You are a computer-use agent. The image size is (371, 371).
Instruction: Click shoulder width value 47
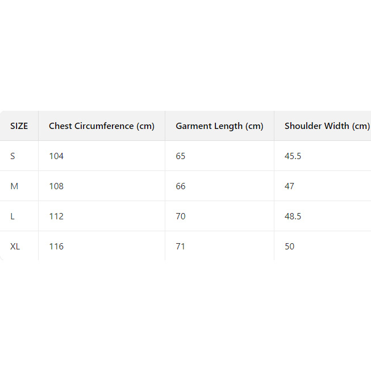point(290,186)
